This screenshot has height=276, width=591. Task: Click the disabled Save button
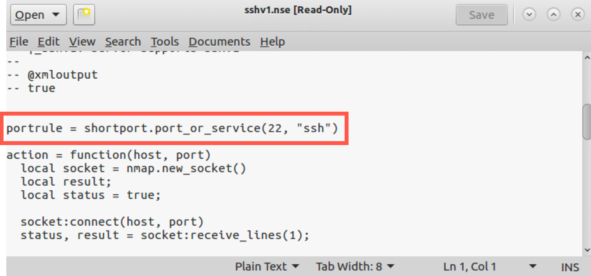tap(481, 15)
